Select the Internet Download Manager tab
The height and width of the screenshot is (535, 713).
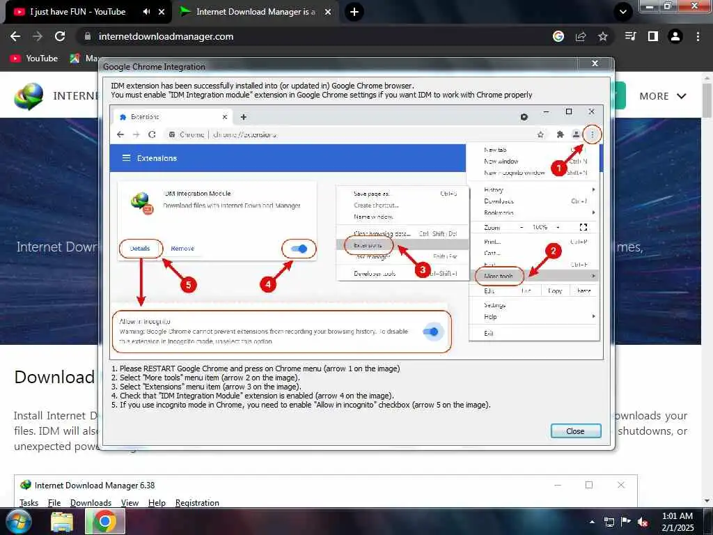point(256,12)
